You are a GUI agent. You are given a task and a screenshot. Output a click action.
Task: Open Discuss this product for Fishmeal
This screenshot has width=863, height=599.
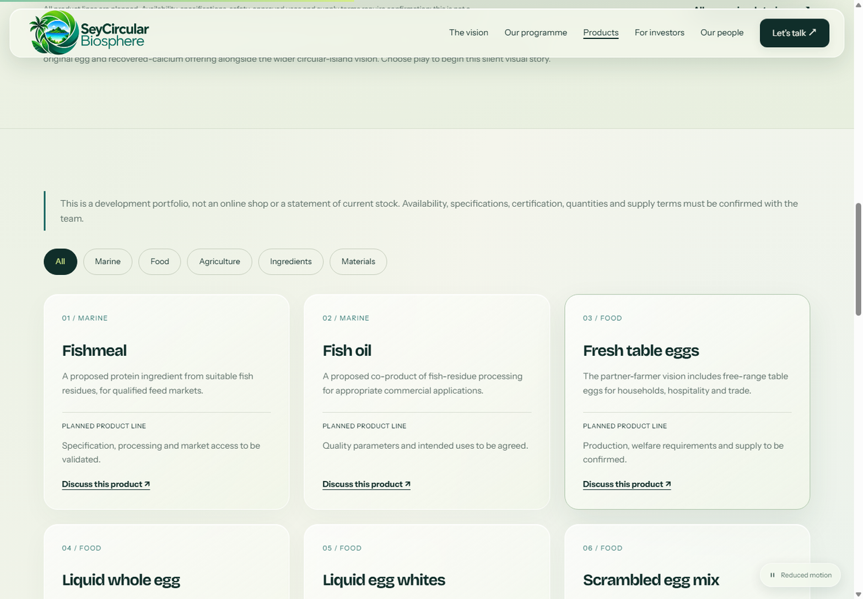[x=106, y=484]
